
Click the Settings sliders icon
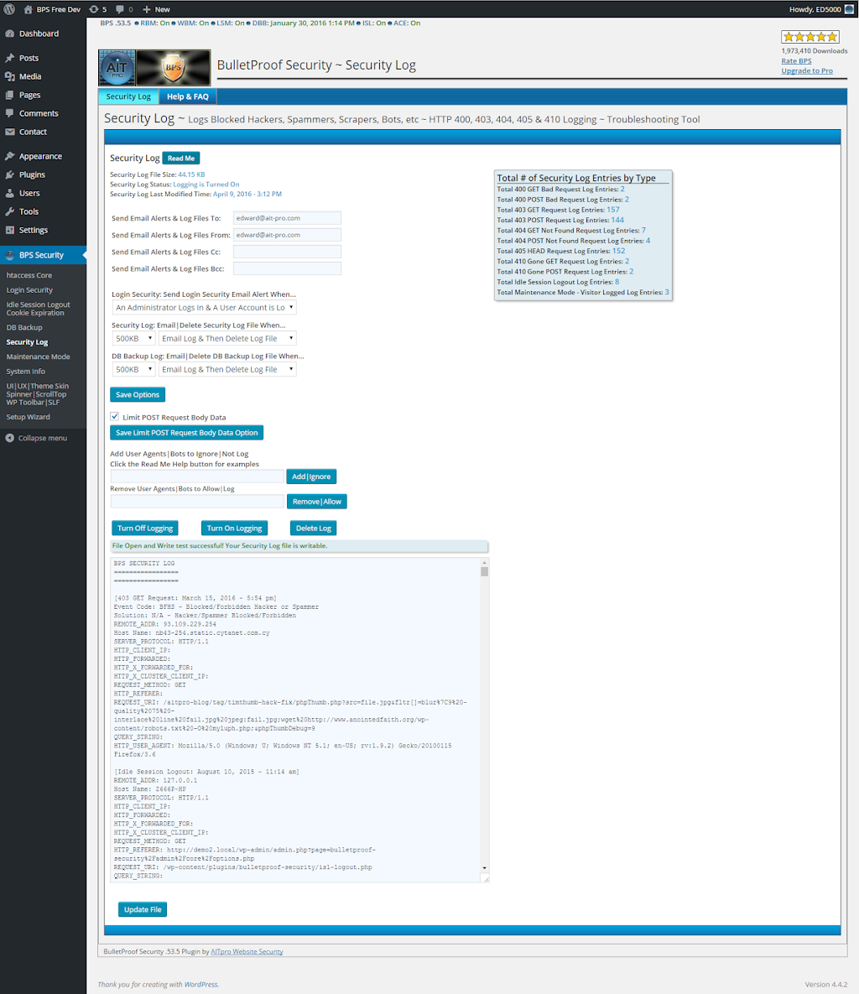pos(9,230)
